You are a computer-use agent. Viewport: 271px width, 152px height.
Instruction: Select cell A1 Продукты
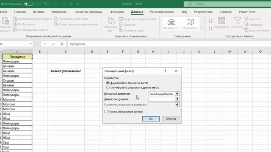click(17, 57)
